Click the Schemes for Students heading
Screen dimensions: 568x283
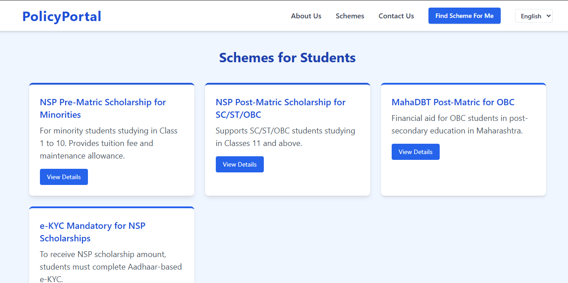[287, 58]
